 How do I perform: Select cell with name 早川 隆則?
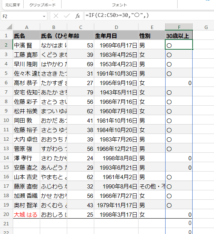pos(27,64)
